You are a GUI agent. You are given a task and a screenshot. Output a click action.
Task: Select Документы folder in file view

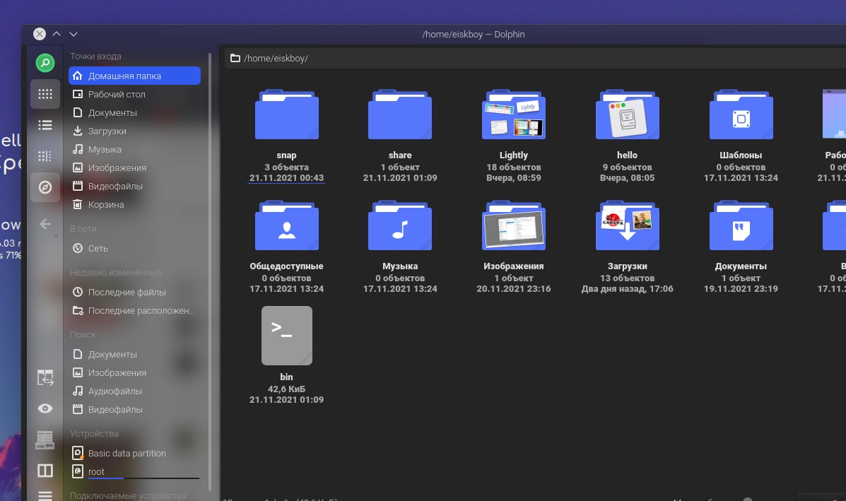point(741,247)
